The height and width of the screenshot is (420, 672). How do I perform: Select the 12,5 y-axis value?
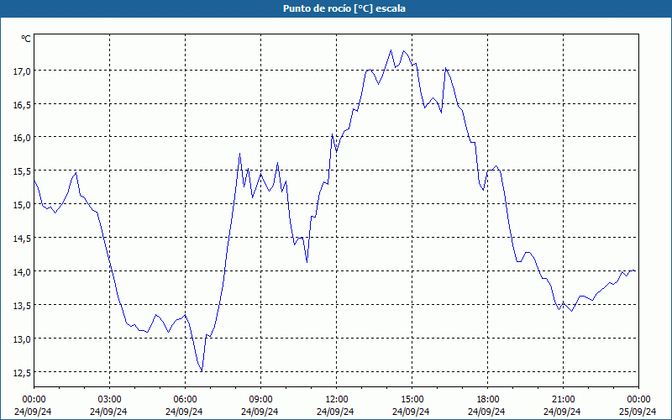click(x=22, y=372)
